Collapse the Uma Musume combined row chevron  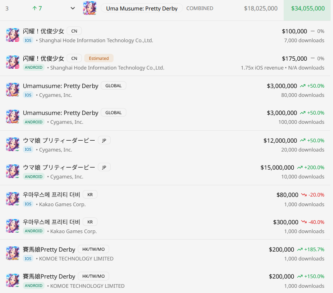coord(73,8)
